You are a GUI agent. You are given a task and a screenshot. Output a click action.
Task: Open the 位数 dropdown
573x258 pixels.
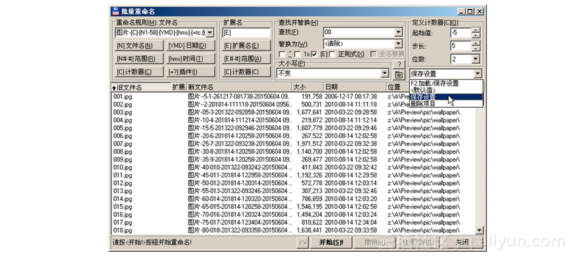pyautogui.click(x=475, y=59)
